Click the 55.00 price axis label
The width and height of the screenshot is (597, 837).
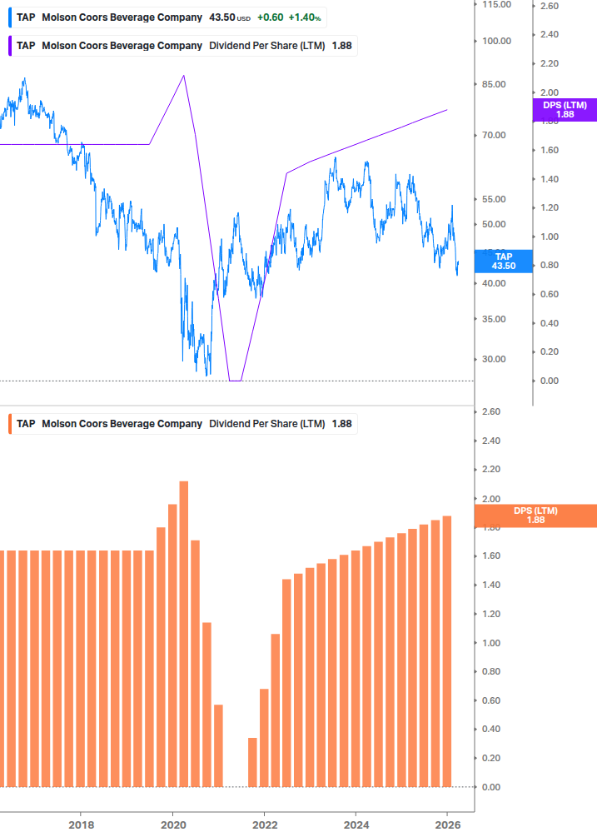click(x=494, y=199)
